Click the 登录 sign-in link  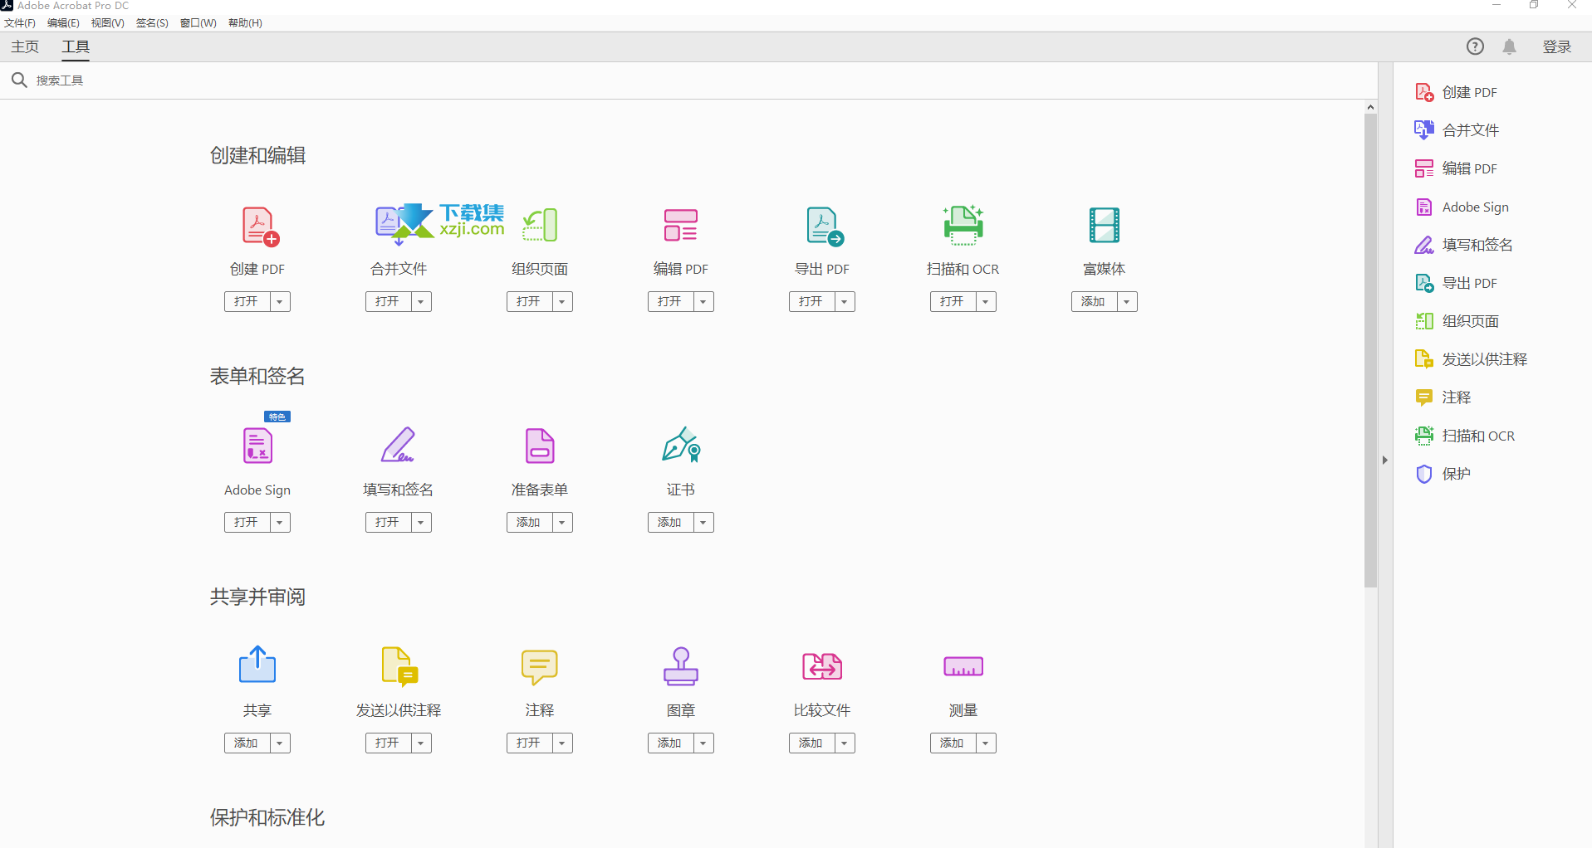pos(1557,46)
